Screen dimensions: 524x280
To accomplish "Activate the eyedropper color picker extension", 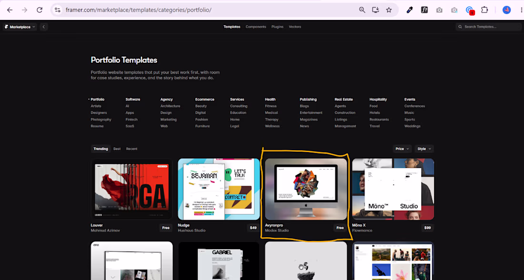I will coord(410,10).
